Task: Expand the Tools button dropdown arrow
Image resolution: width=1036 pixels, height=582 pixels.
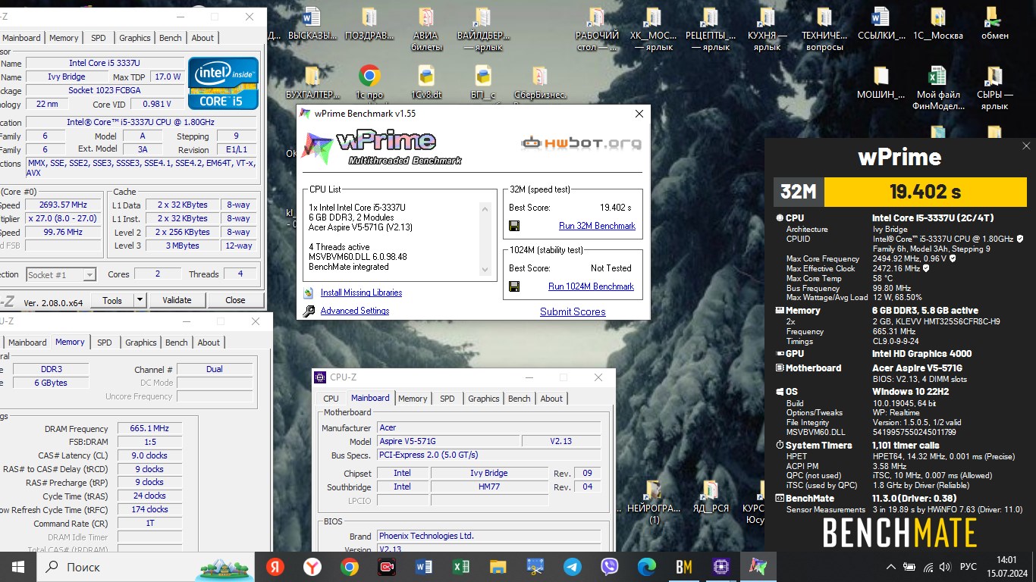Action: point(140,300)
